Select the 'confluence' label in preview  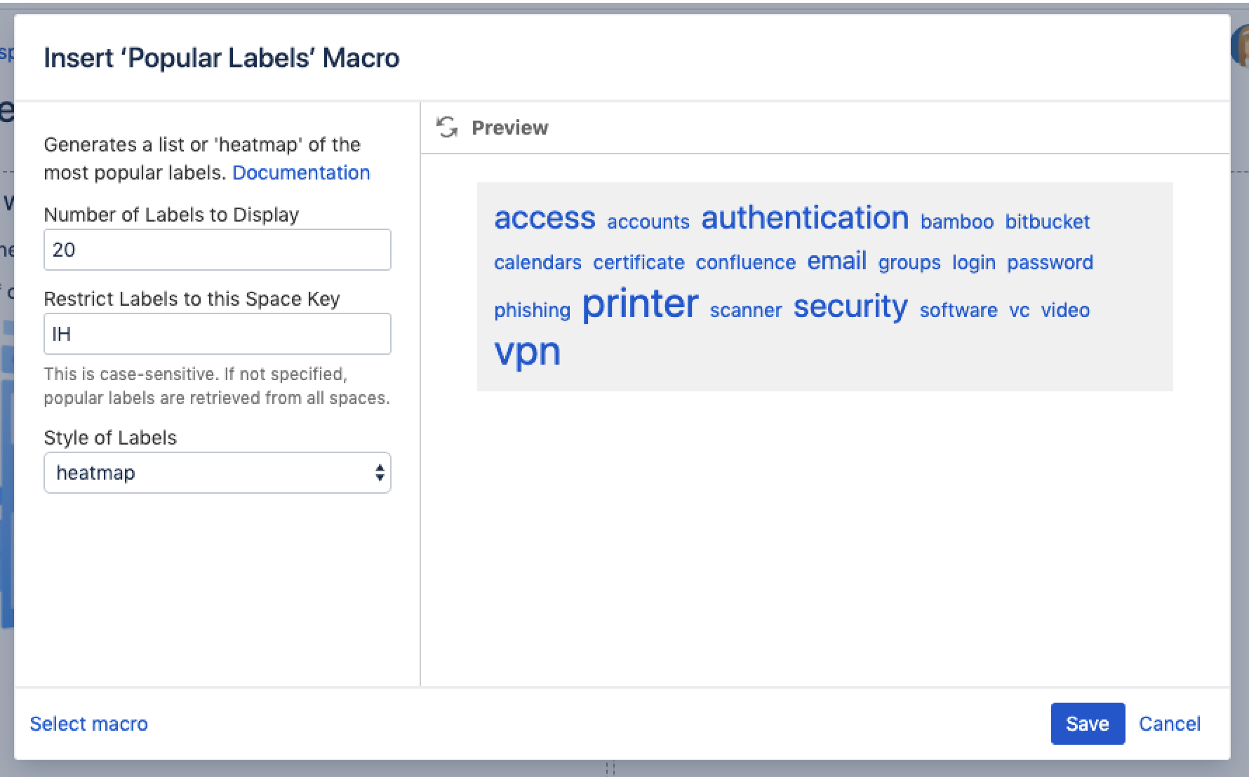click(x=745, y=262)
